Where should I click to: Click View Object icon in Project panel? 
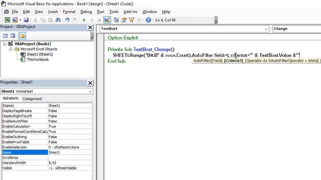[x=13, y=35]
